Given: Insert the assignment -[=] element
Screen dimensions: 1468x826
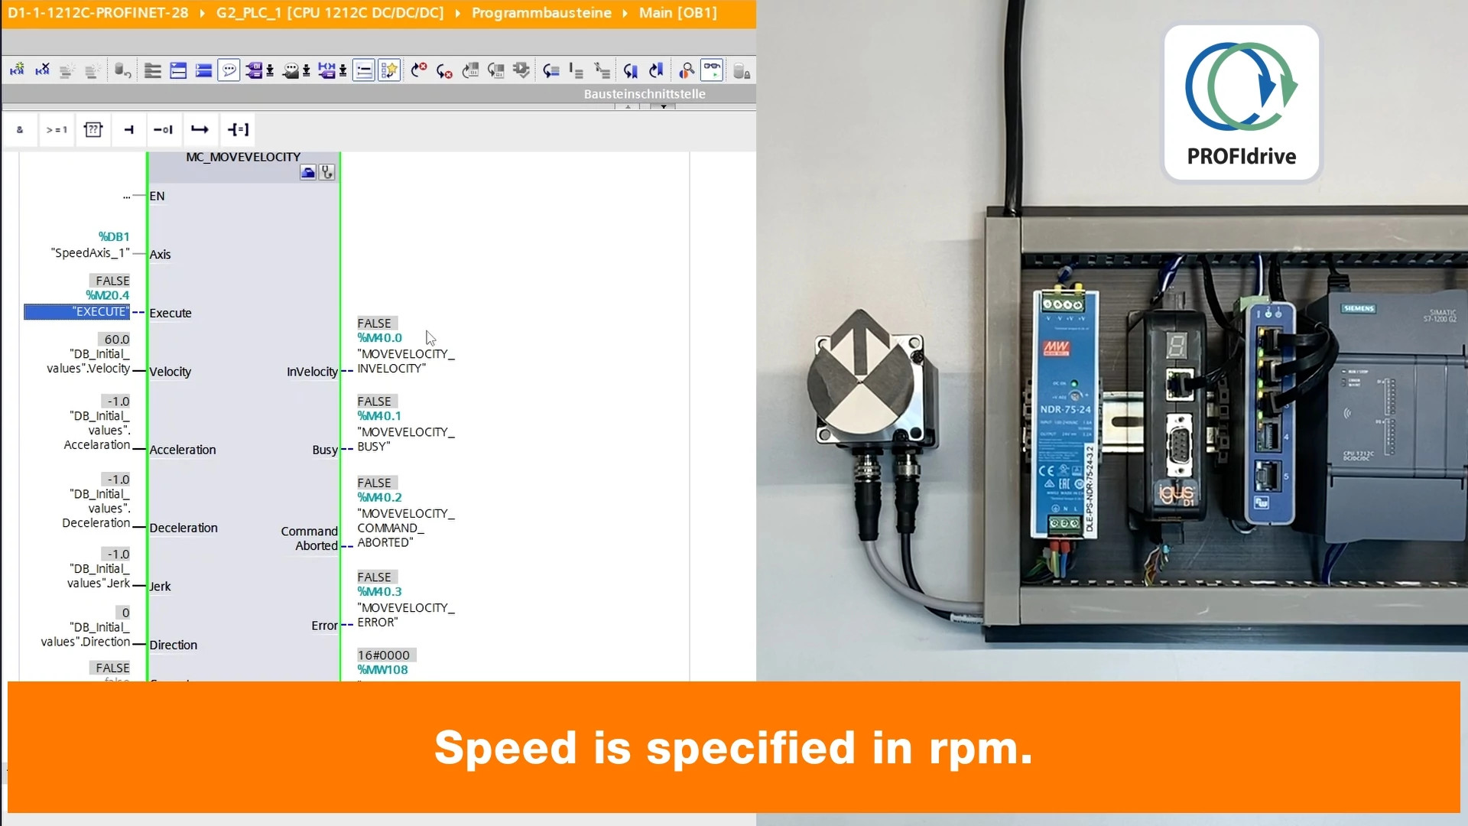Looking at the screenshot, I should point(238,129).
